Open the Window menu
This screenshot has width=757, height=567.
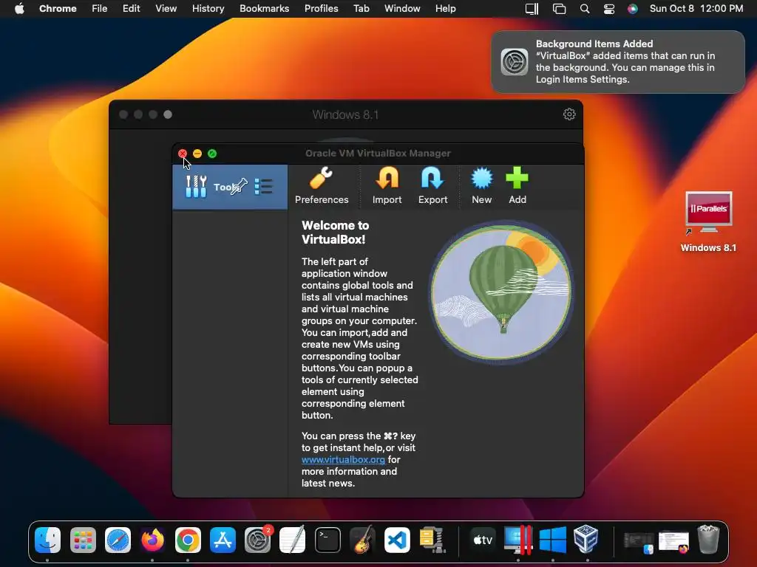402,9
